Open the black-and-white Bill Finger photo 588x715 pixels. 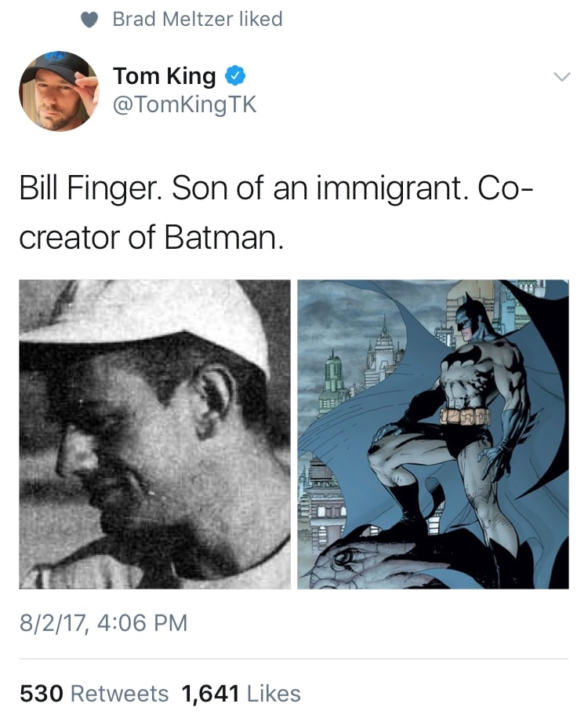pyautogui.click(x=155, y=434)
